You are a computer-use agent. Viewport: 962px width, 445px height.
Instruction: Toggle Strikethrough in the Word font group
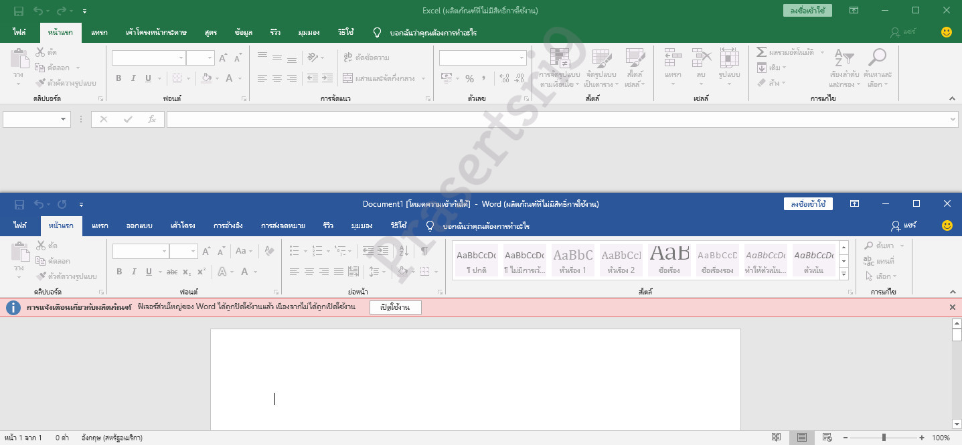coord(172,272)
